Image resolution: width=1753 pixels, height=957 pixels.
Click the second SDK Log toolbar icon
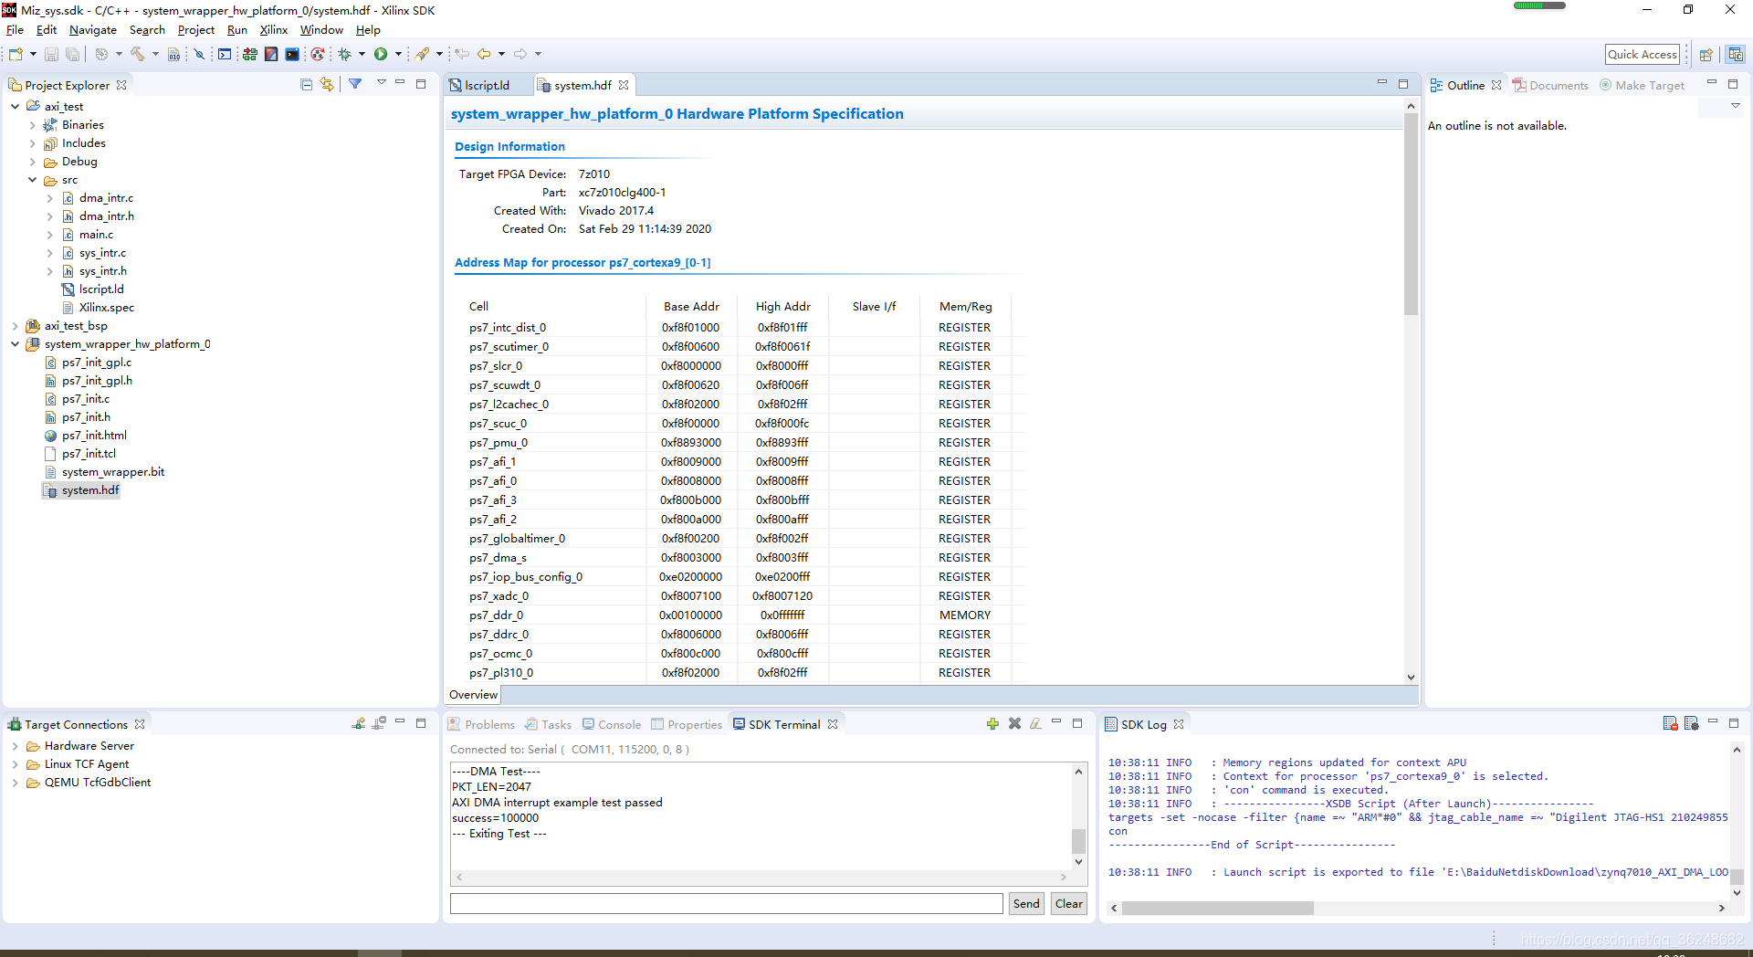tap(1691, 724)
